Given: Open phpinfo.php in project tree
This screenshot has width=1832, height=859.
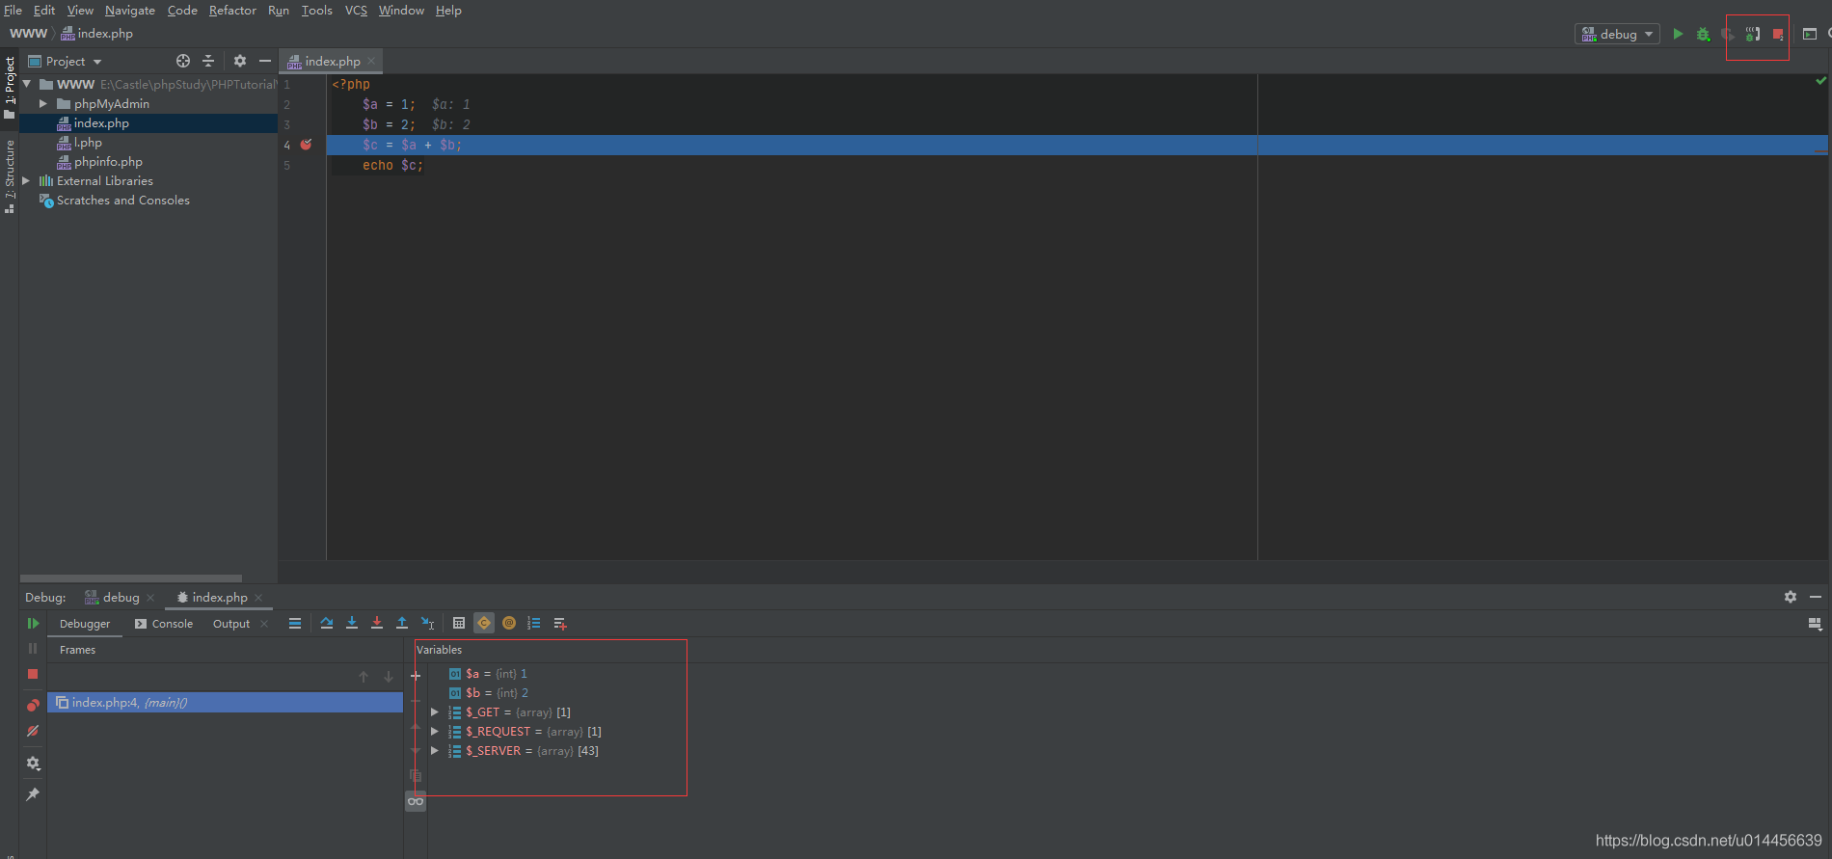Looking at the screenshot, I should [x=108, y=162].
